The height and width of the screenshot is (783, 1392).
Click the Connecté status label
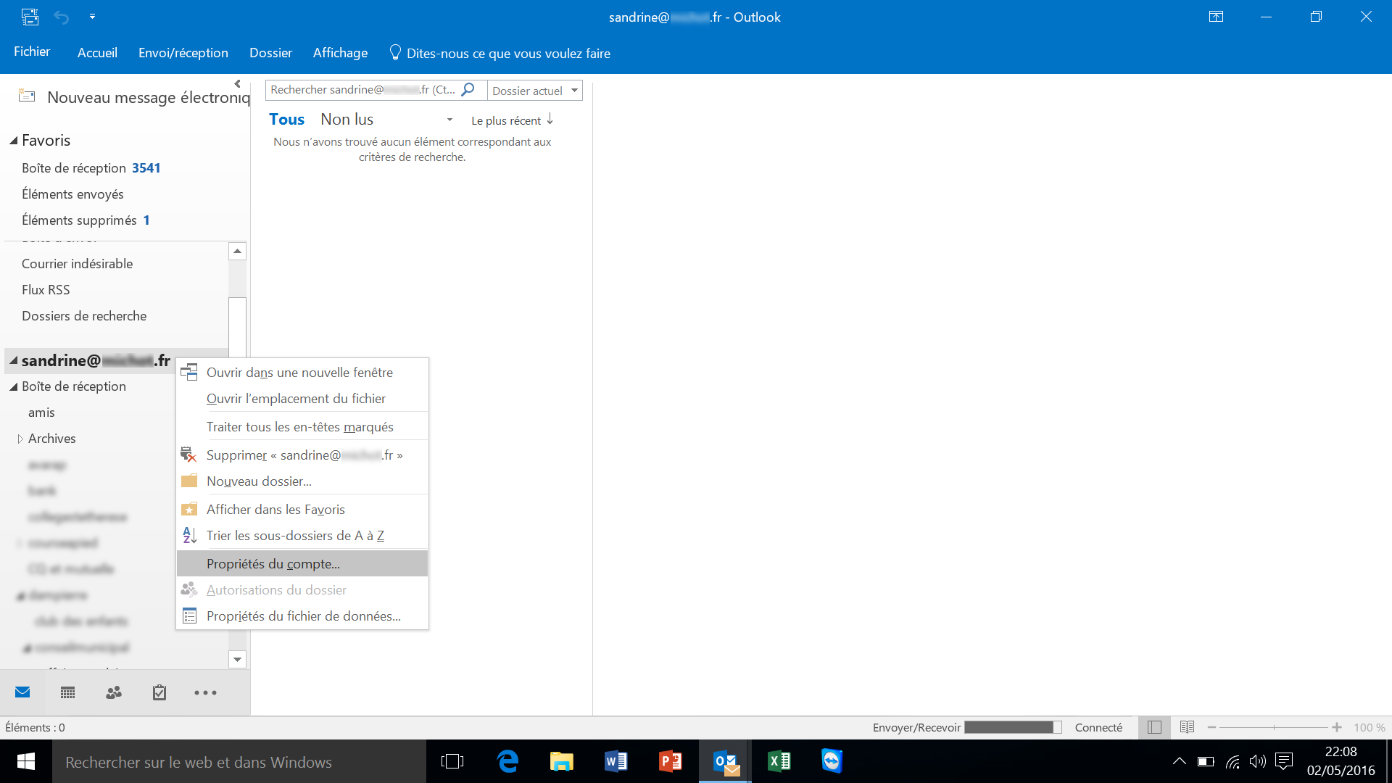[x=1098, y=727]
